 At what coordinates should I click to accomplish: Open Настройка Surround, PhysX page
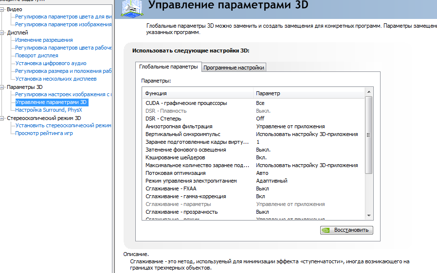coord(49,110)
